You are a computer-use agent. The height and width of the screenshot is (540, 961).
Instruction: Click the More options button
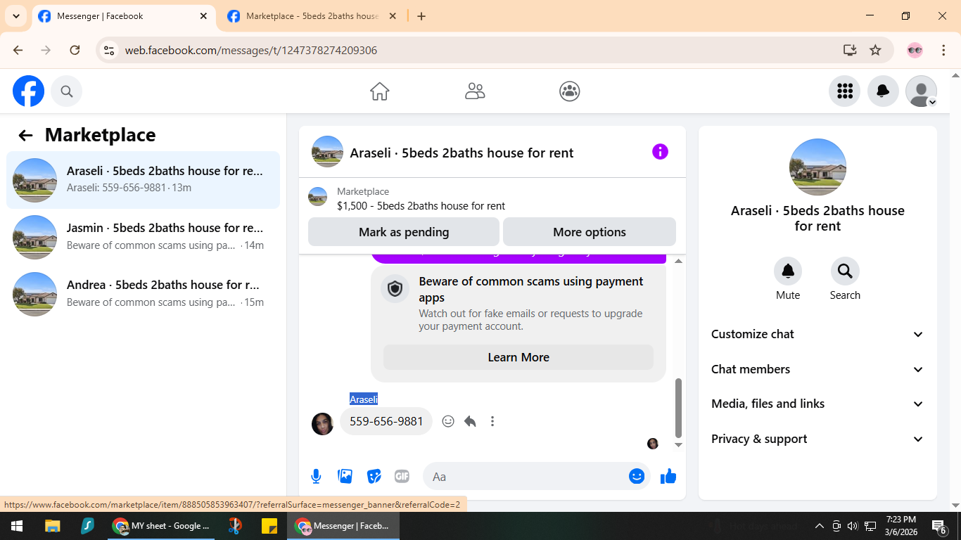[590, 232]
